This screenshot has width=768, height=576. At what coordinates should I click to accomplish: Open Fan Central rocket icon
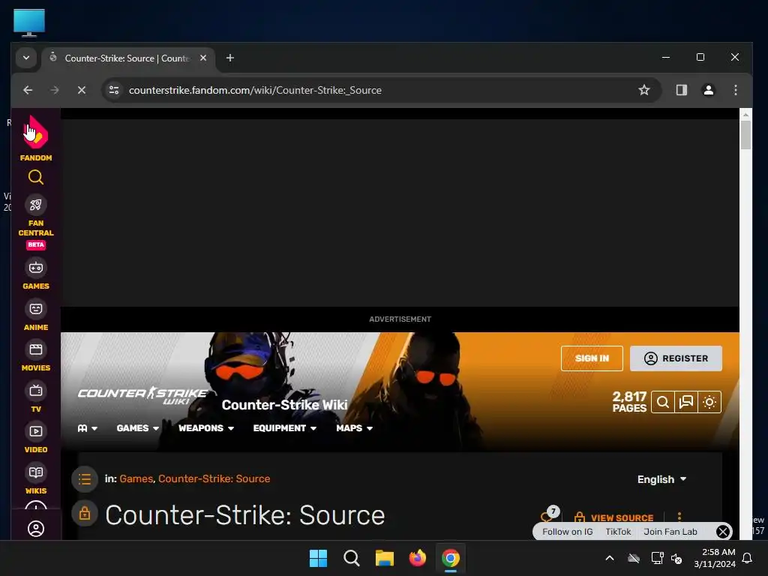[36, 205]
